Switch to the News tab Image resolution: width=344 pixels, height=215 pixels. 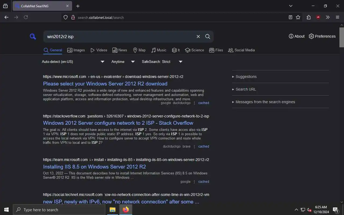point(120,50)
